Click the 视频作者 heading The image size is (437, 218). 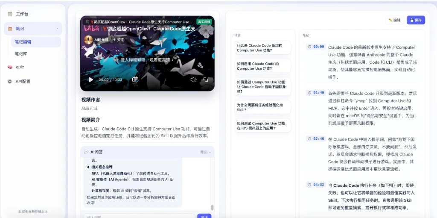pyautogui.click(x=90, y=100)
